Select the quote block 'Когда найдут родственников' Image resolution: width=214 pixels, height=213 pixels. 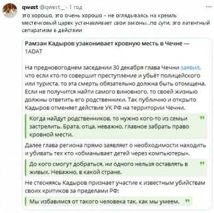[x=116, y=126]
